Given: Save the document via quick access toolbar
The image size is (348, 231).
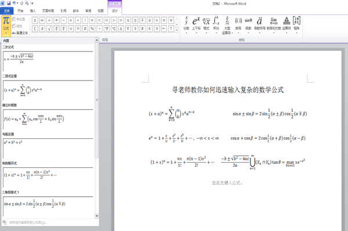Looking at the screenshot, I should click(9, 3).
